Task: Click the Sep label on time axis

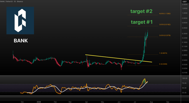Action: [168, 102]
